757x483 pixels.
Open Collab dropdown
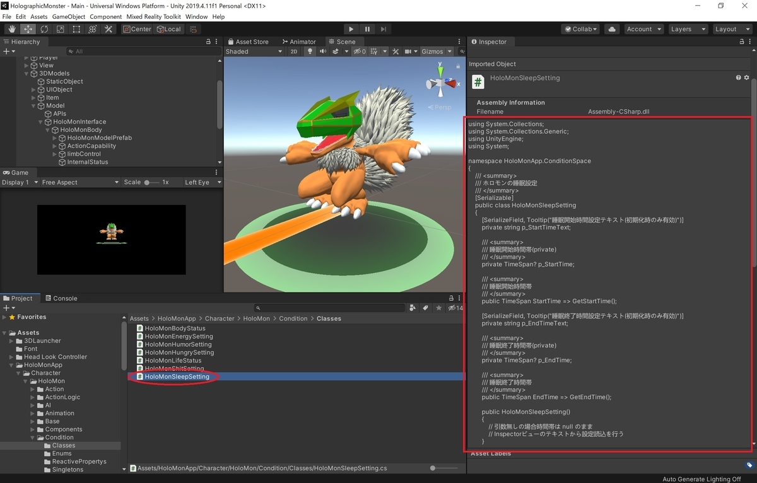point(580,29)
